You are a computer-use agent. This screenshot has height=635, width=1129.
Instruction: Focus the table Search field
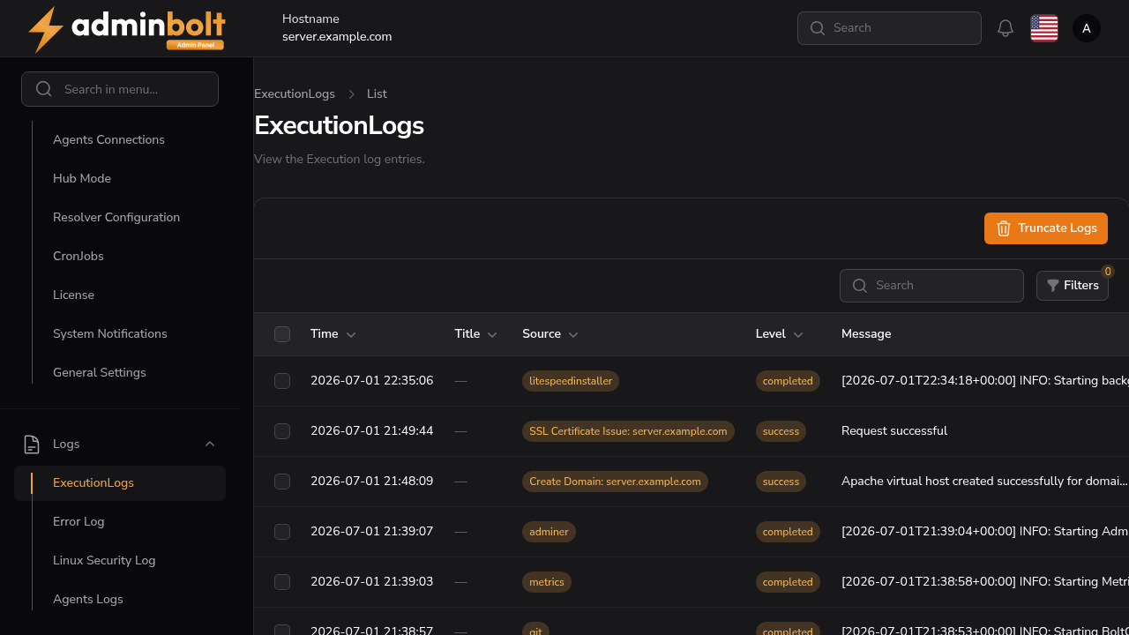tap(931, 286)
